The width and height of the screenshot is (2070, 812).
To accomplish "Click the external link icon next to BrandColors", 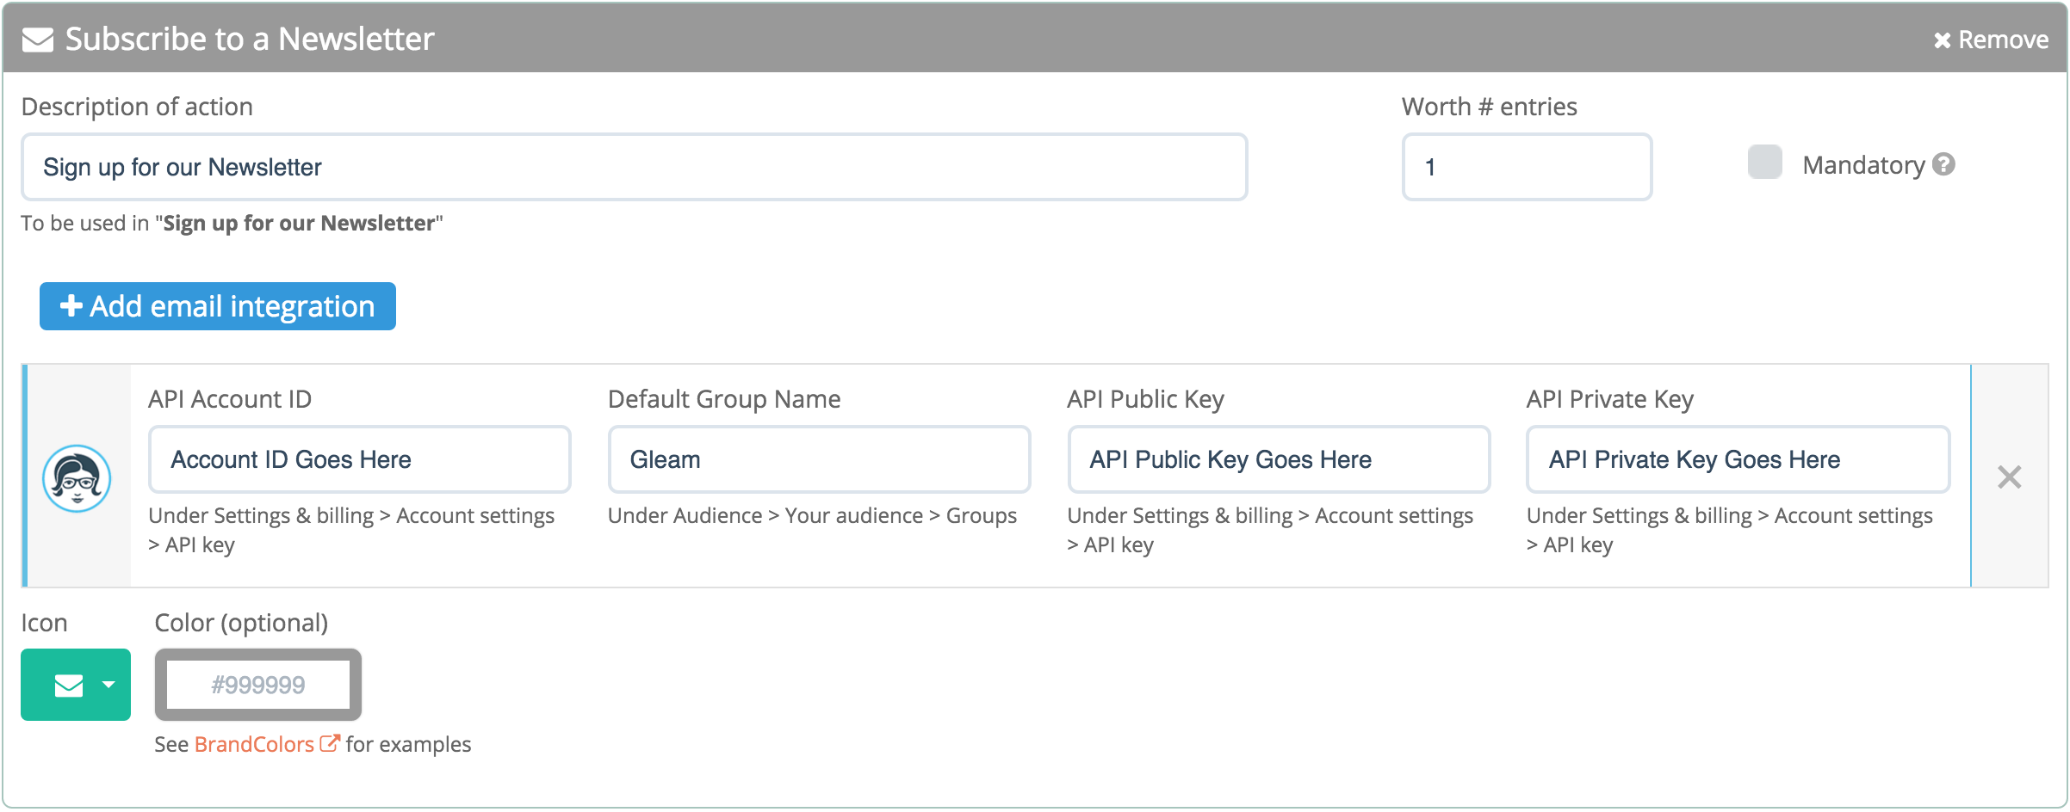I will pos(330,743).
